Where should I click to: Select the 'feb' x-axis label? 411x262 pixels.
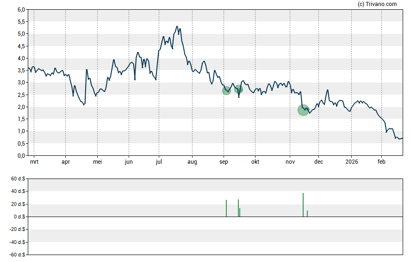tap(381, 162)
